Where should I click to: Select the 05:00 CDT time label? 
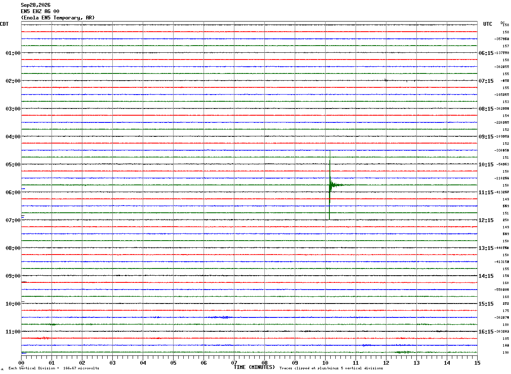tap(13, 165)
